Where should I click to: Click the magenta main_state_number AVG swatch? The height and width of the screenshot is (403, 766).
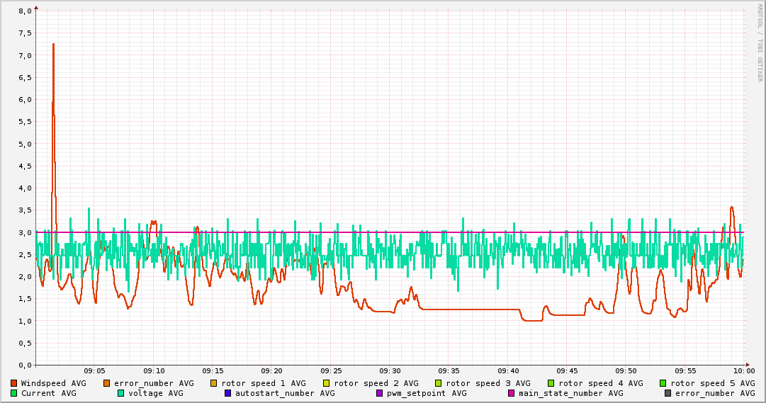coord(512,393)
